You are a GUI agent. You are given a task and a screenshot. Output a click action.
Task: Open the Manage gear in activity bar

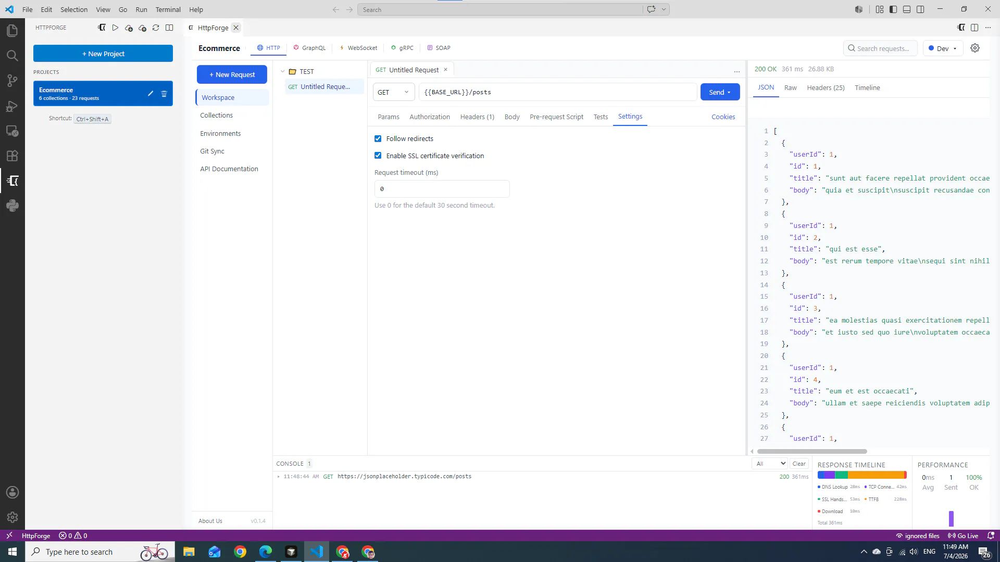tap(12, 517)
